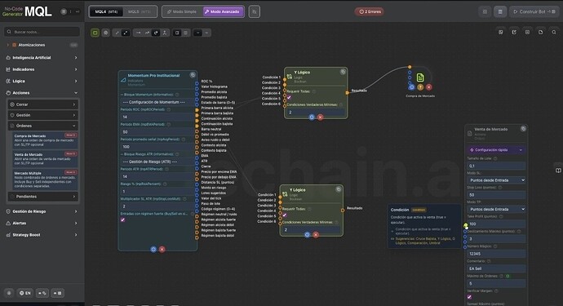Click EN language button
The width and height of the screenshot is (563, 306).
pos(24,293)
